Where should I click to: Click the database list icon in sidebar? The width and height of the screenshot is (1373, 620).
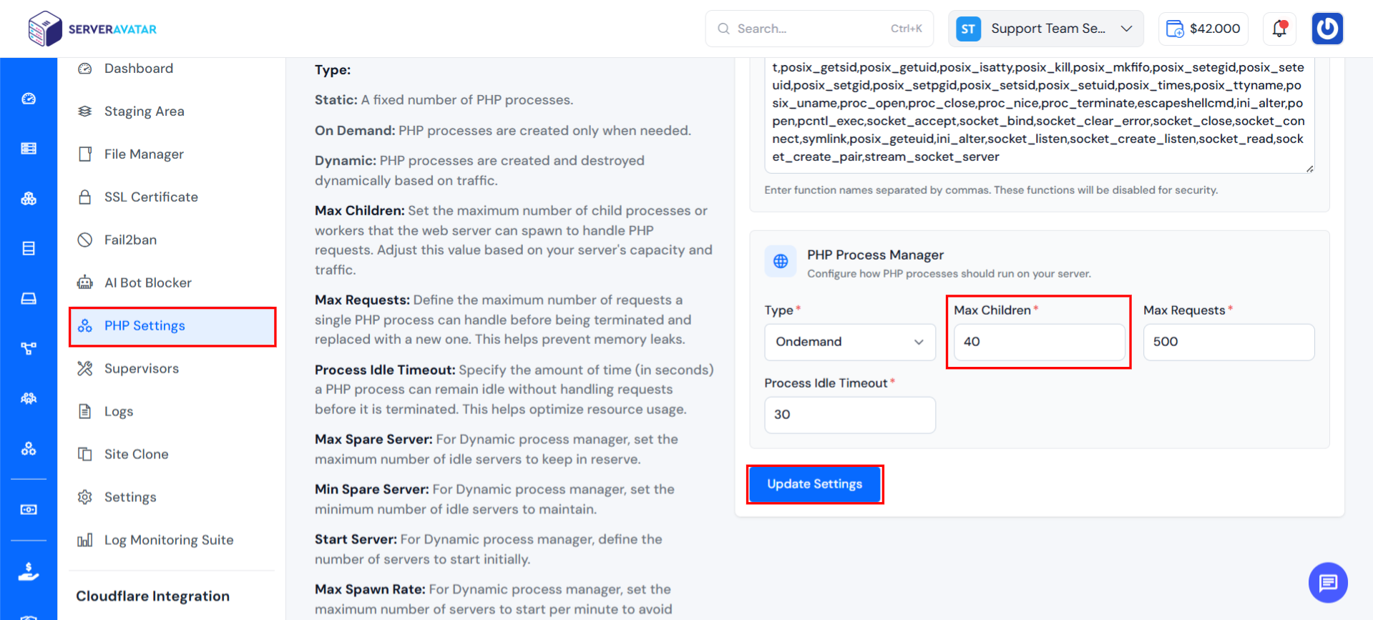29,248
